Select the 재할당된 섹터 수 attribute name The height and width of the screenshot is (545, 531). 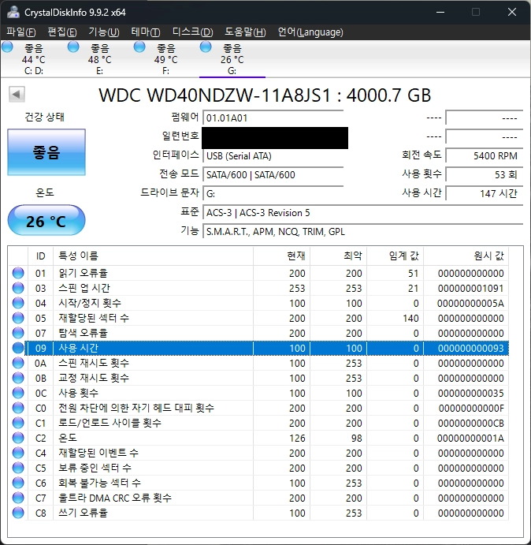point(94,318)
